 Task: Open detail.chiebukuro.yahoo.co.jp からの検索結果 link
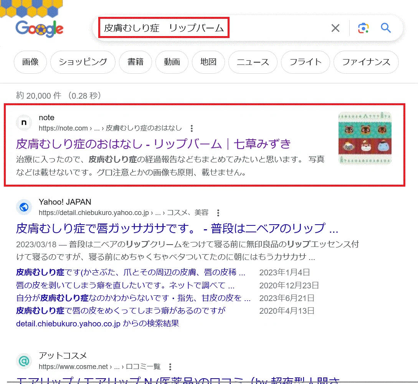pos(97,323)
